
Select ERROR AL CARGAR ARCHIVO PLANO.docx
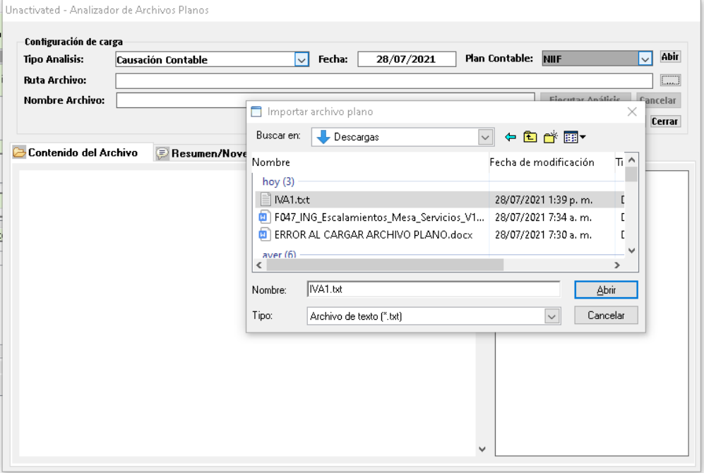pos(373,234)
